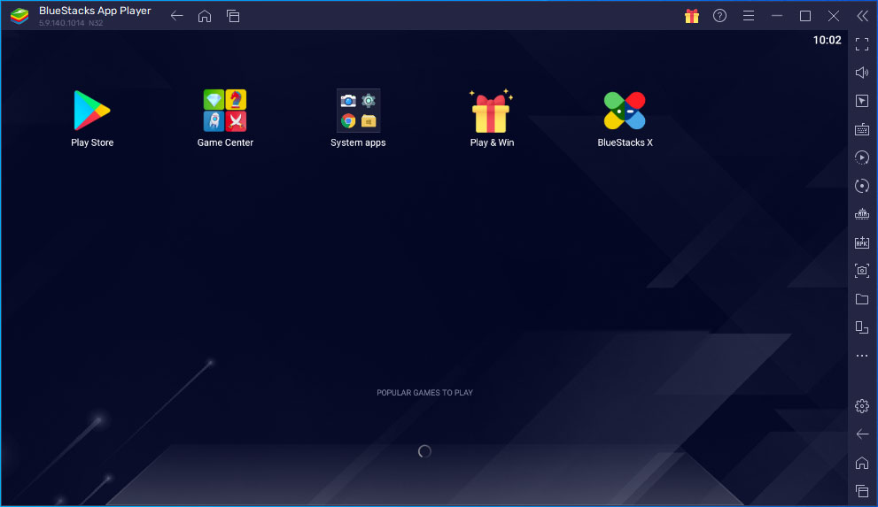Image resolution: width=878 pixels, height=507 pixels.
Task: Open settings gear in side toolbar
Action: click(x=862, y=406)
